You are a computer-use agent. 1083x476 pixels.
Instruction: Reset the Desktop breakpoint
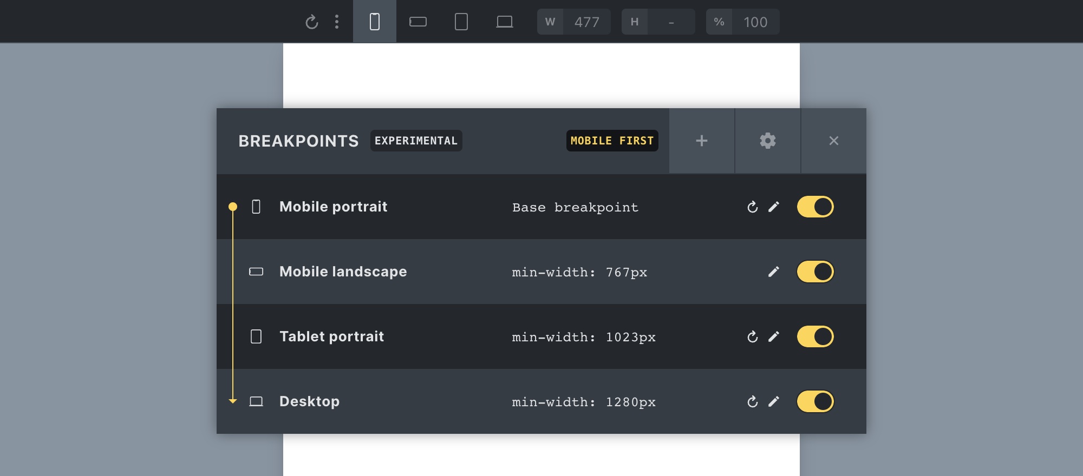752,401
